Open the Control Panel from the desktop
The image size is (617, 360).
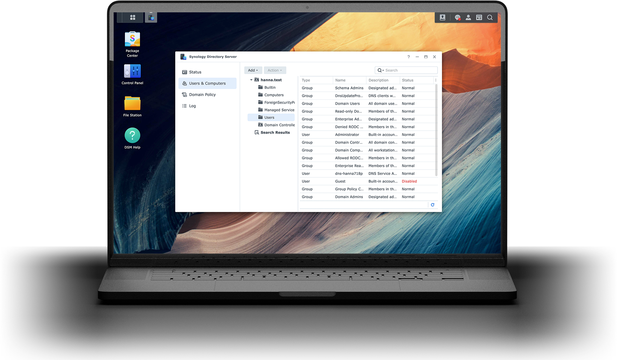coord(132,70)
